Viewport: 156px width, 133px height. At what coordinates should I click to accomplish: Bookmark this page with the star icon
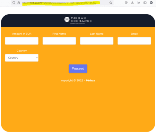[111, 3]
